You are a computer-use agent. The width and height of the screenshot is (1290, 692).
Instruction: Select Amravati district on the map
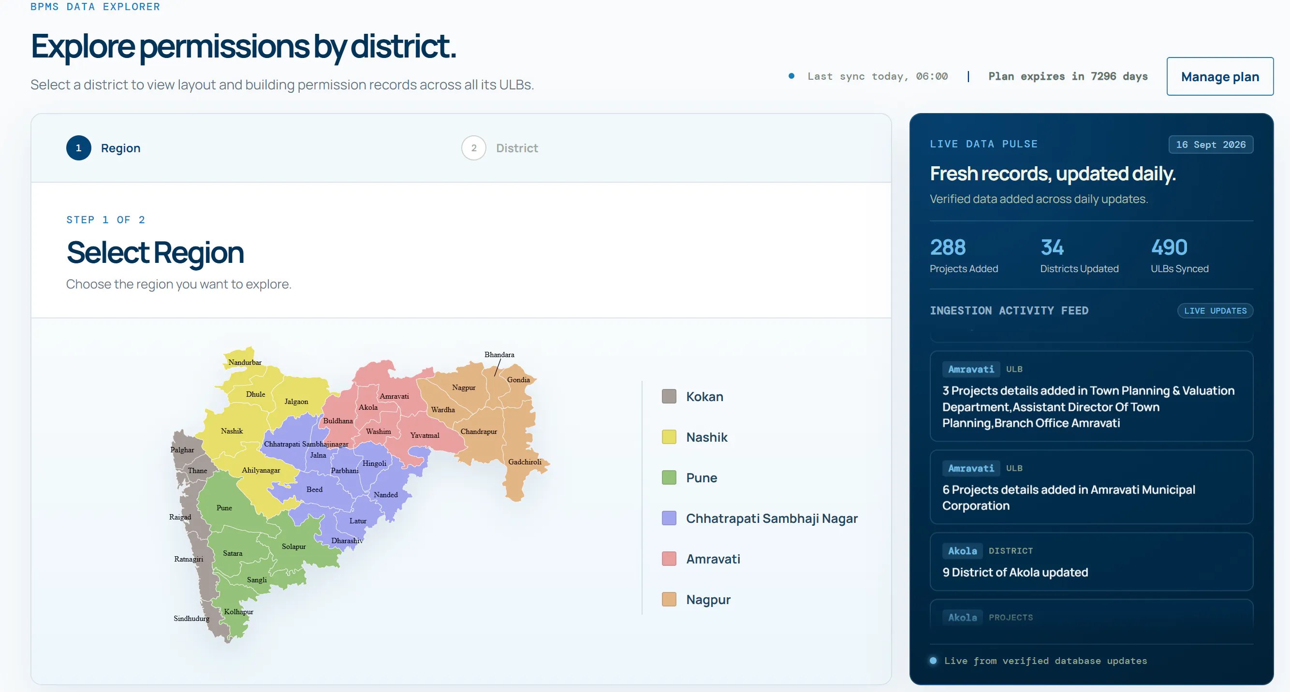[395, 396]
